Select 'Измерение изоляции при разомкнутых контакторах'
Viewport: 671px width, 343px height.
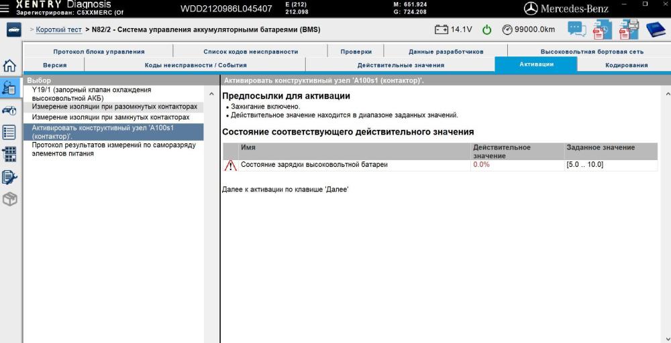tap(114, 107)
